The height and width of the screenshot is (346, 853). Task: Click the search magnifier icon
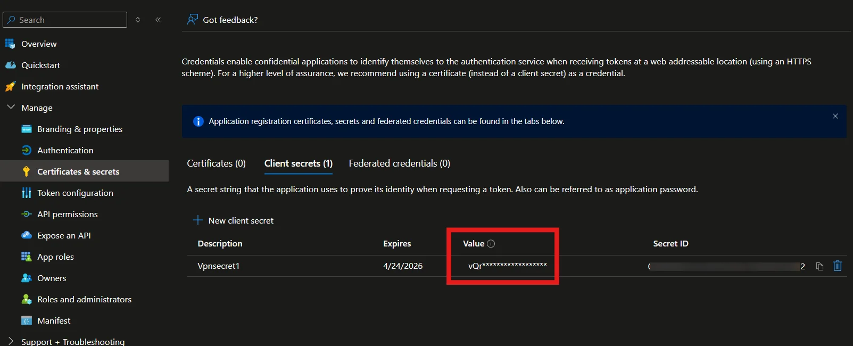(11, 20)
